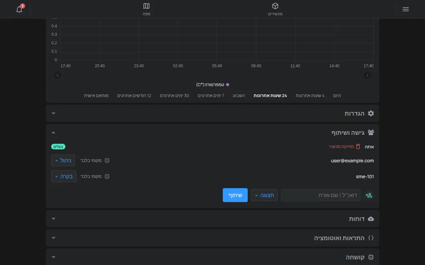Image resolution: width=425 pixels, height=265 pixels.
Task: Select מותאם אישית custom range
Action: [x=96, y=96]
